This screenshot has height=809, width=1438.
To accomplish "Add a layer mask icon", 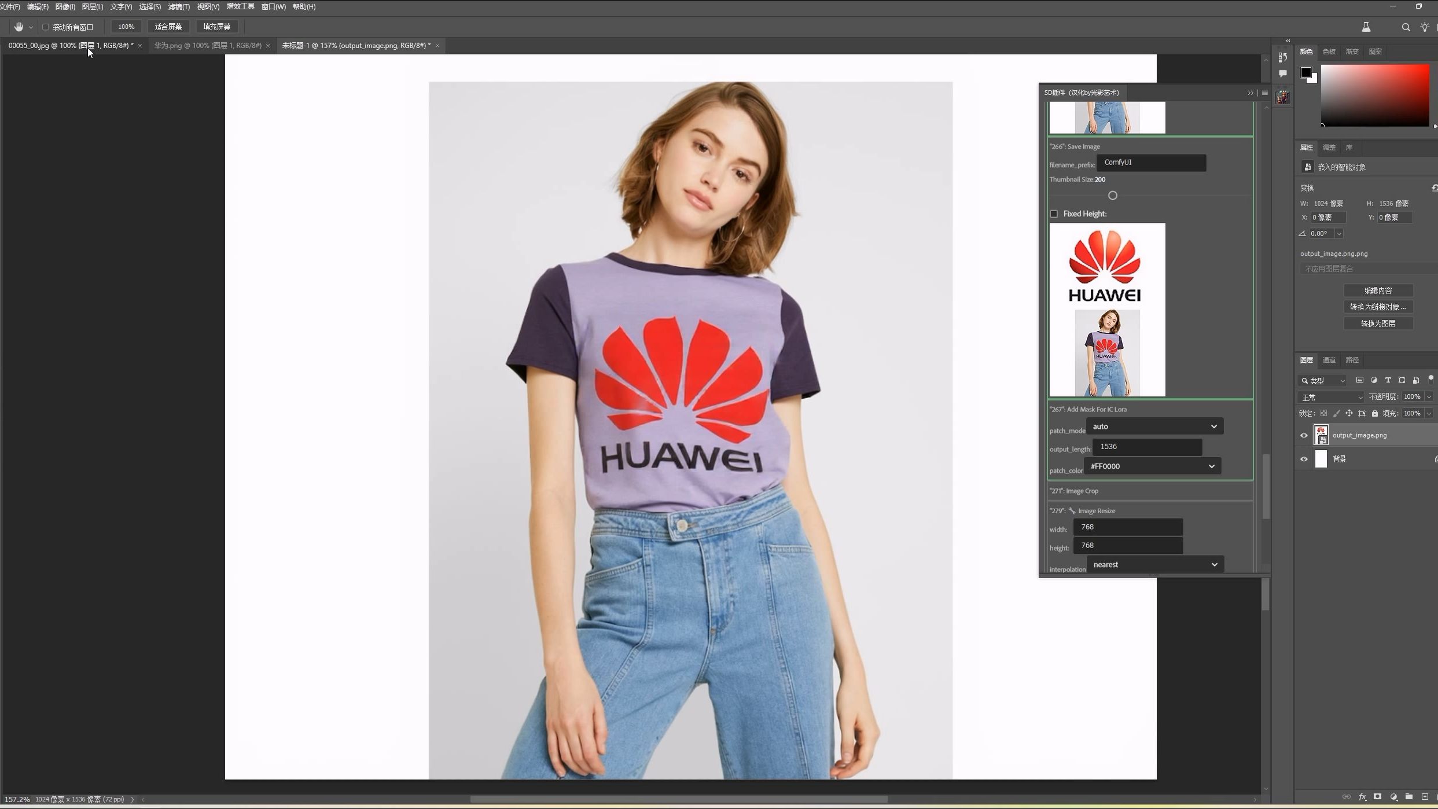I will [1377, 797].
